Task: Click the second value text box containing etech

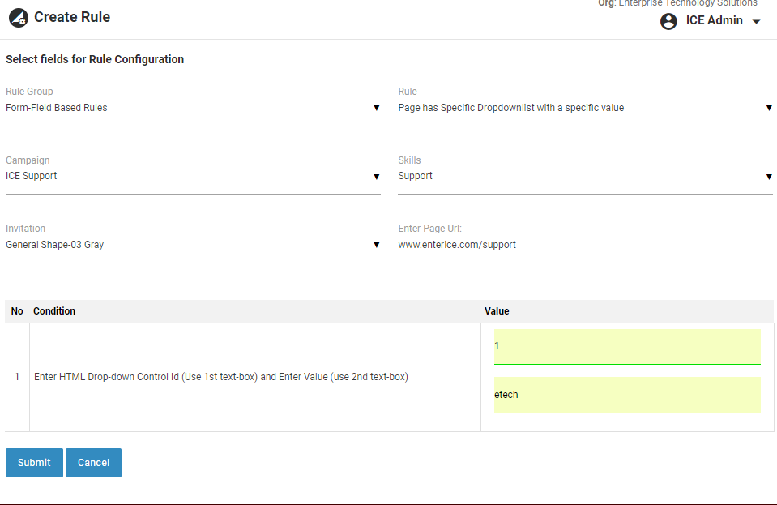Action: pyautogui.click(x=627, y=395)
